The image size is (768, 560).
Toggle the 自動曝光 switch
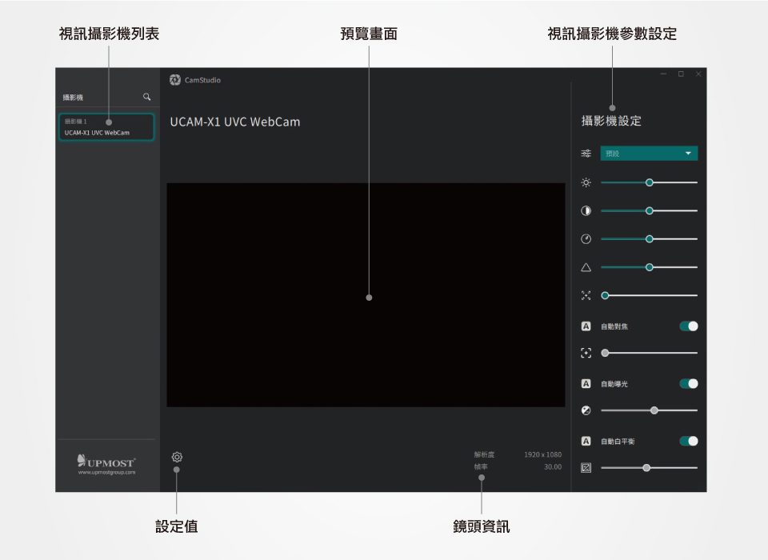click(x=689, y=384)
